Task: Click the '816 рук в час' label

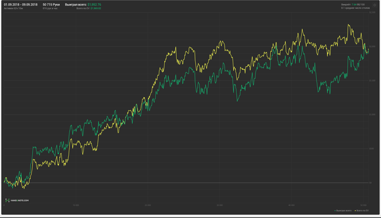Action: tap(50, 9)
